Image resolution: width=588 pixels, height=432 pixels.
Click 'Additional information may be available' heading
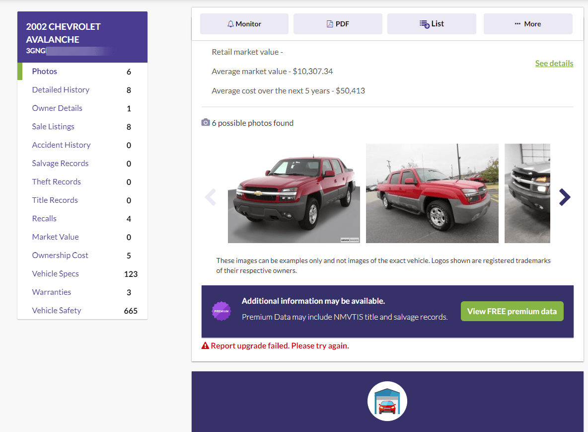[313, 301]
